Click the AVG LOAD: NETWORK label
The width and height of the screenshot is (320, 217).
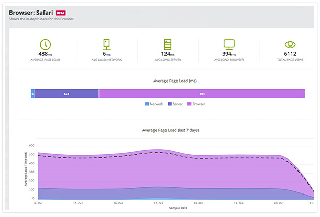[106, 60]
